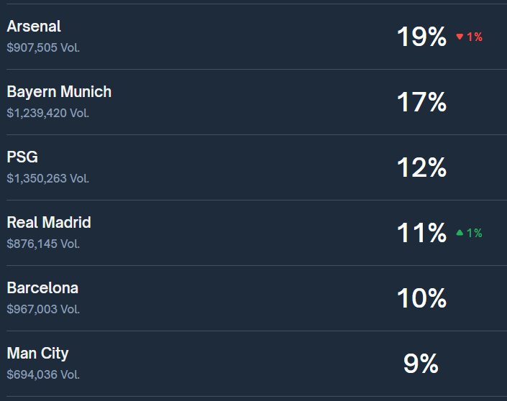This screenshot has height=401, width=507.
Task: Click the $876,145 Vol. label
Action: tap(43, 244)
